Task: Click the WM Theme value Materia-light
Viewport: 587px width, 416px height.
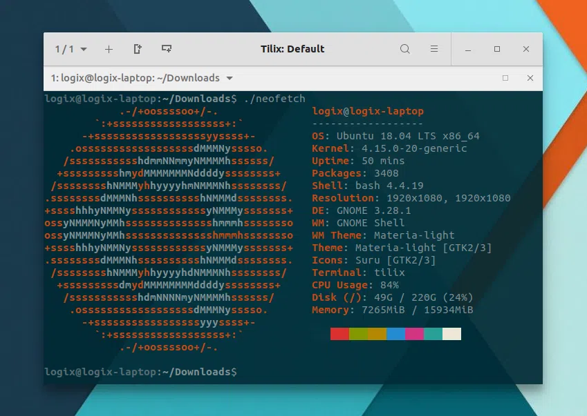Action: 414,235
